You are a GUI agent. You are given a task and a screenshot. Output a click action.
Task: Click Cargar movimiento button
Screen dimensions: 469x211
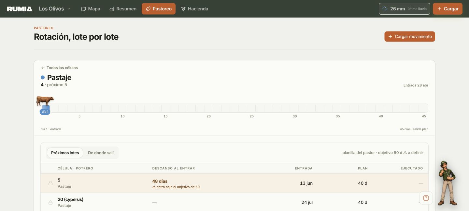point(410,36)
